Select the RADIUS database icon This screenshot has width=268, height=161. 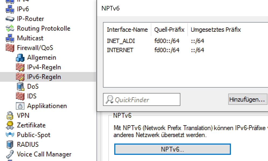tap(10, 144)
